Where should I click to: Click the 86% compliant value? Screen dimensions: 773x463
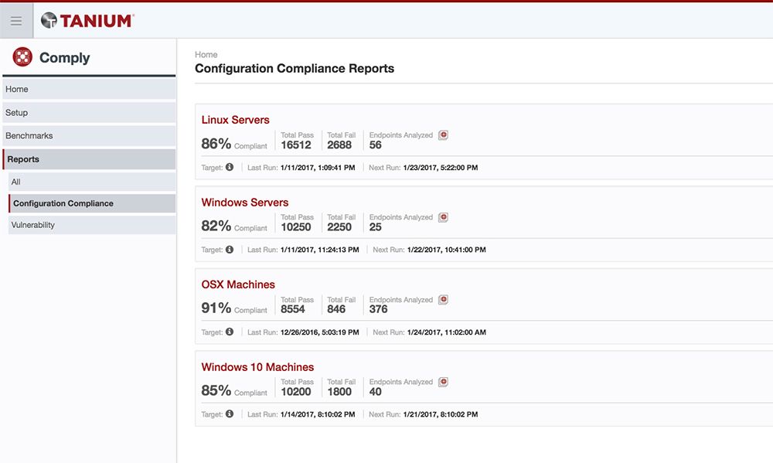pyautogui.click(x=216, y=144)
